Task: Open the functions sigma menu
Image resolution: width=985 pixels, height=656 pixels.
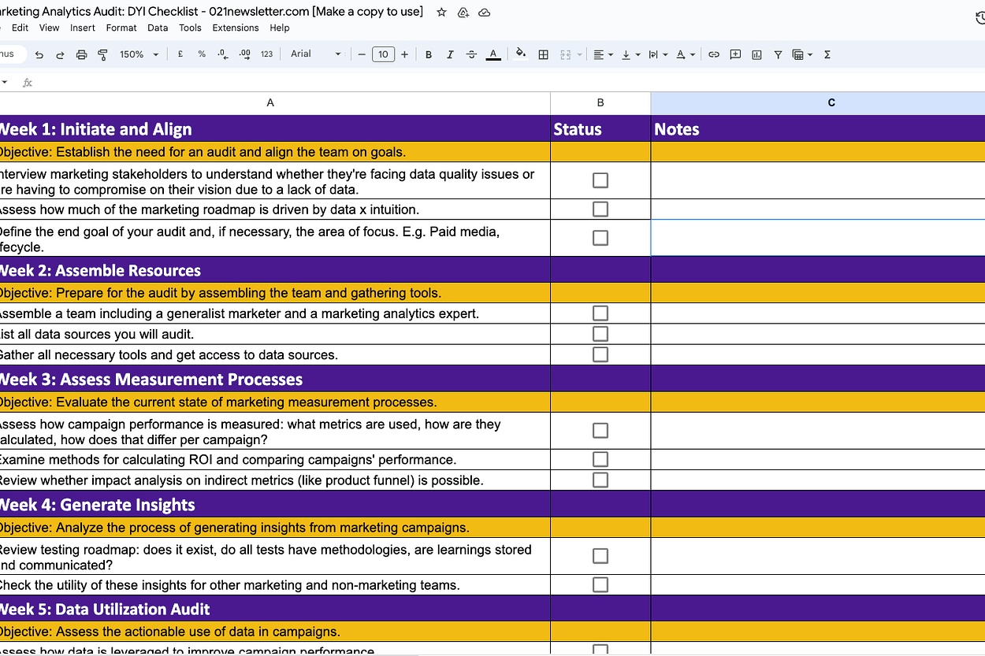Action: tap(827, 54)
